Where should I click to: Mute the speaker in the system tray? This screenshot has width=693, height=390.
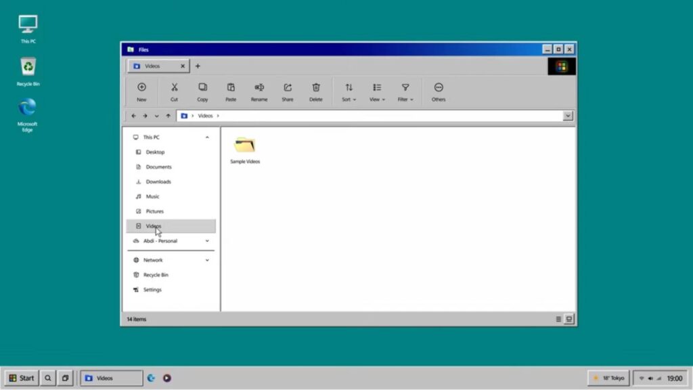[650, 378]
